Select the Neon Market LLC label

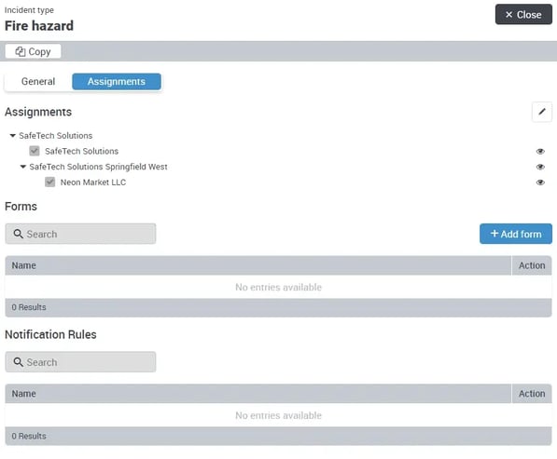tap(93, 182)
